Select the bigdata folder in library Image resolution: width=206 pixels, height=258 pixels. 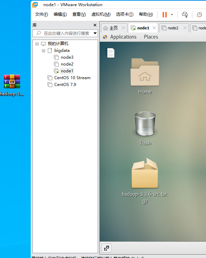pyautogui.click(x=62, y=51)
